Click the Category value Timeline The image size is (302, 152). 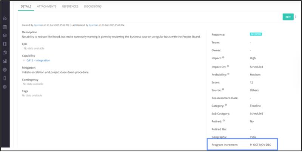click(255, 106)
